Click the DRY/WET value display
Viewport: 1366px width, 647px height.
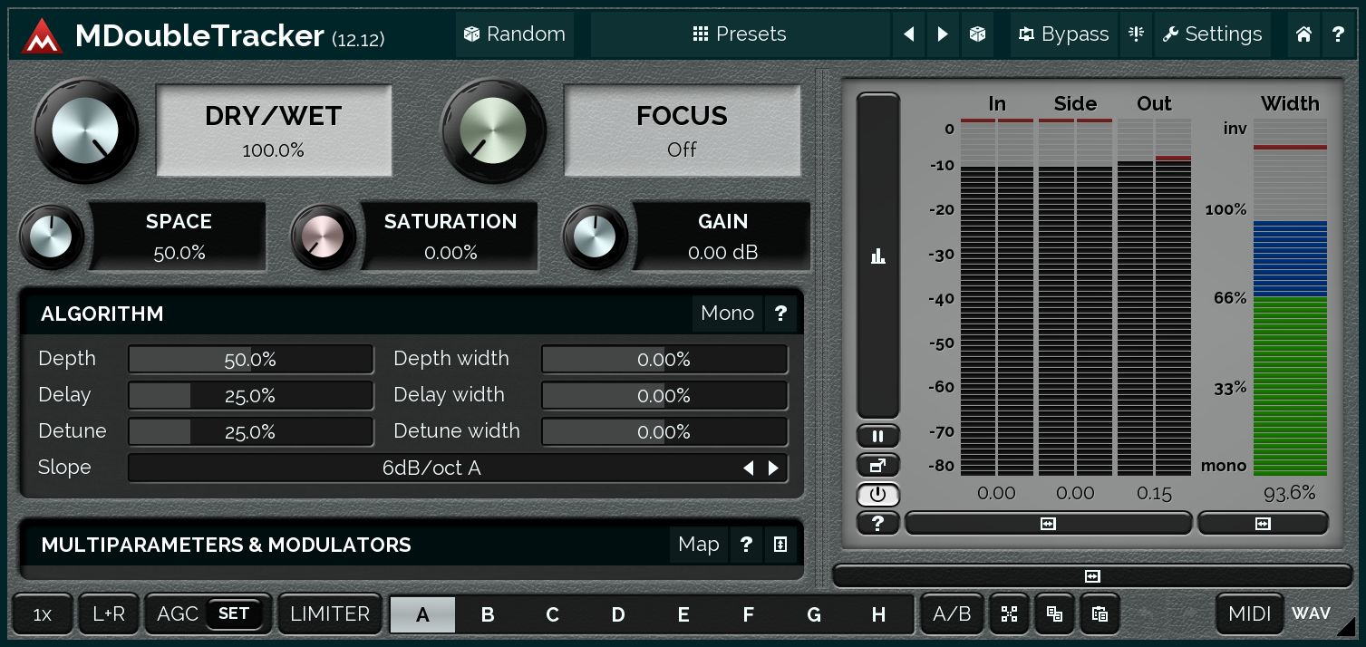pyautogui.click(x=274, y=131)
